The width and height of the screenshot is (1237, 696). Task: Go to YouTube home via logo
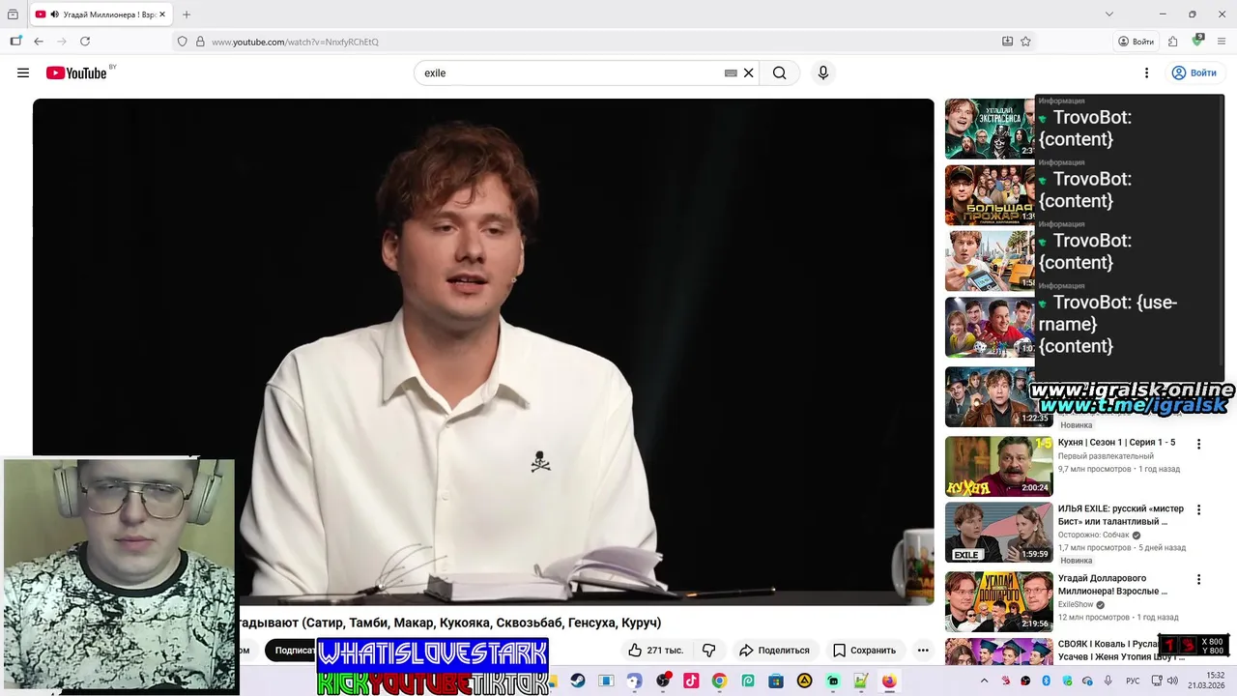pos(76,72)
